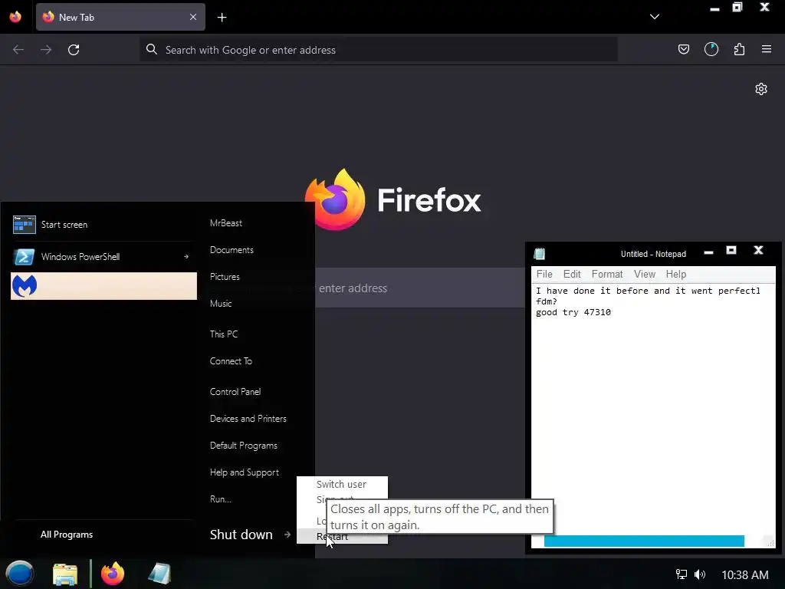
Task: Click the Firefox forward arrow
Action: (46, 50)
